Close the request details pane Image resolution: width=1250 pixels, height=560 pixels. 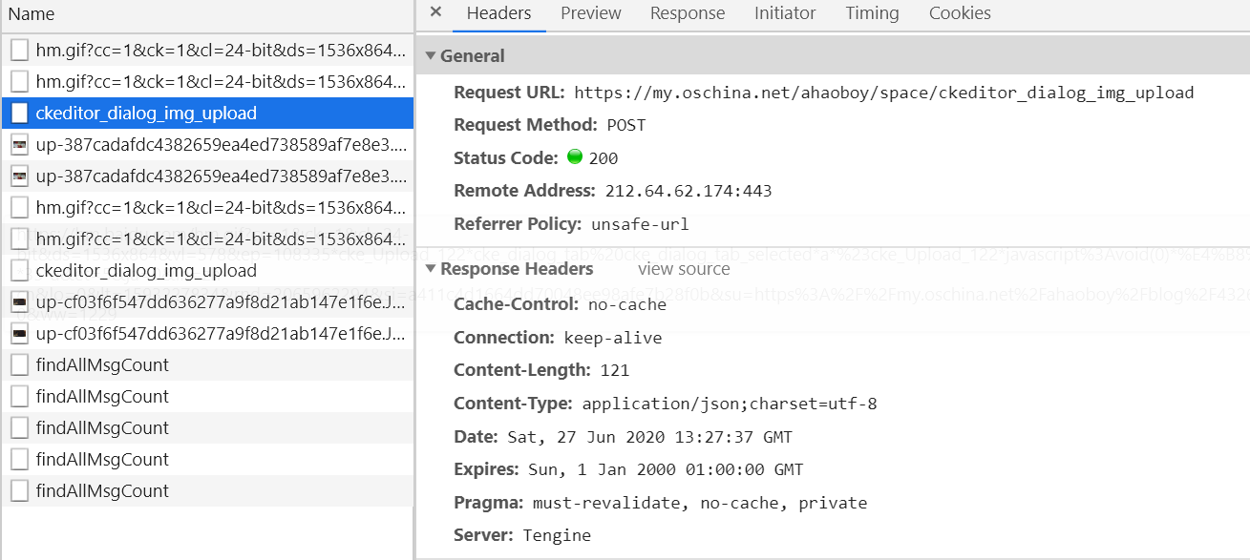click(435, 12)
